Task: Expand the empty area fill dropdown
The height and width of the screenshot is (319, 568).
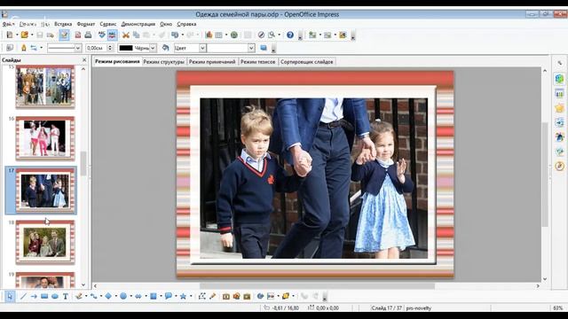Action: pyautogui.click(x=251, y=48)
